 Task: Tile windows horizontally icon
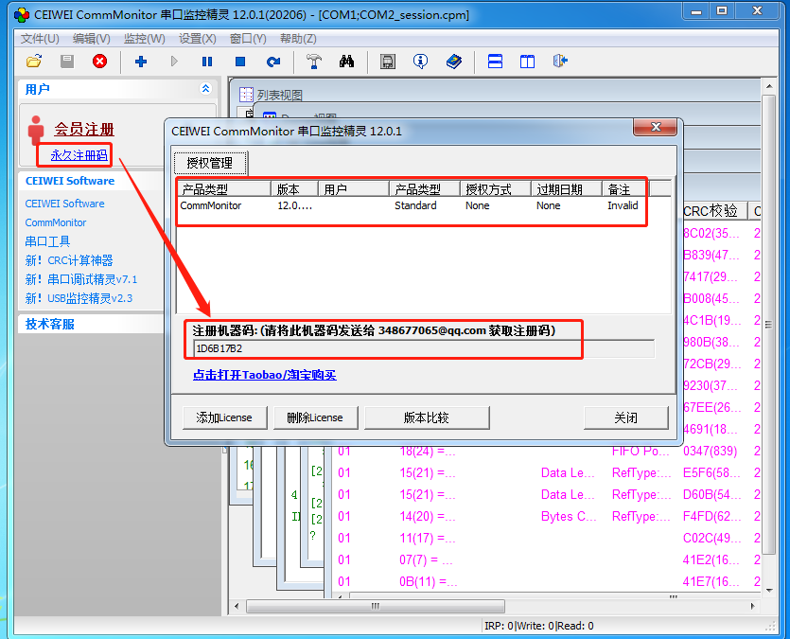495,62
